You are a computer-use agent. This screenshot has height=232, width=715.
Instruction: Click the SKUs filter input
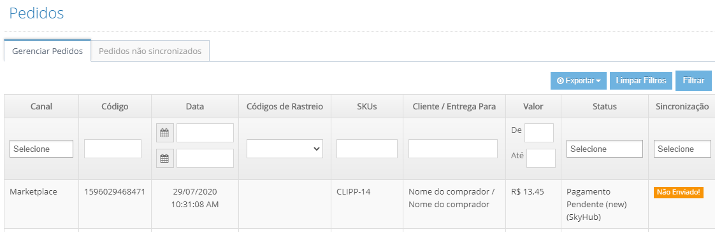point(367,149)
